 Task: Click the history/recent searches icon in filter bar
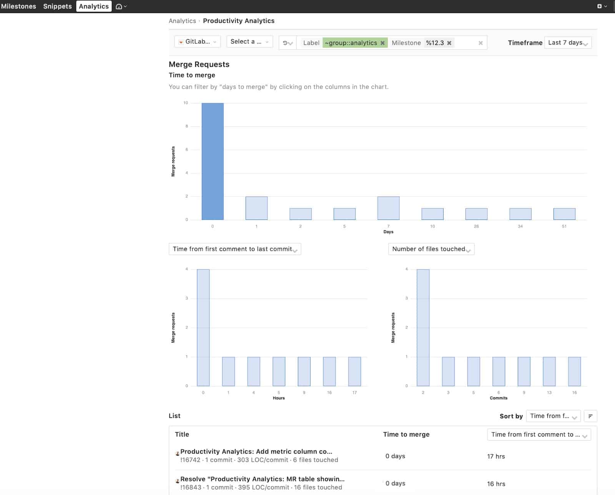[x=287, y=42]
